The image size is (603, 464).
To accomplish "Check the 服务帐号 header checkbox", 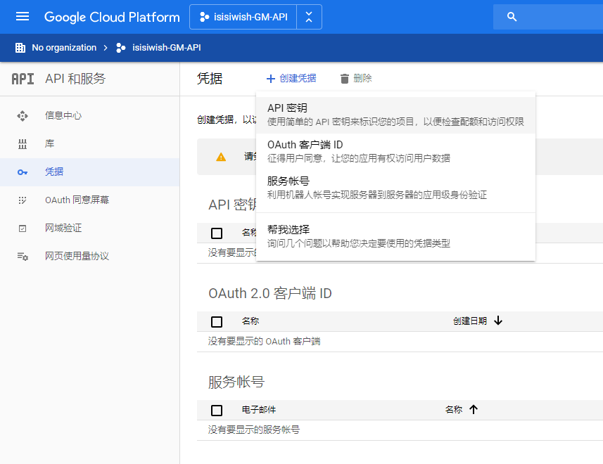I will (x=216, y=410).
